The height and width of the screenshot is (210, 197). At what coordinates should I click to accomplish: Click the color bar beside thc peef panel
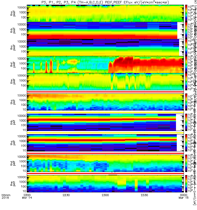point(186,48)
